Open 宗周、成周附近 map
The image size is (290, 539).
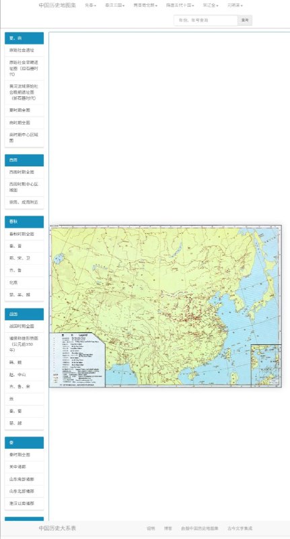coord(24,203)
